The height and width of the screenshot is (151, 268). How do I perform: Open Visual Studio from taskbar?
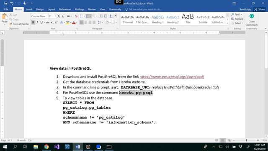[x=57, y=147]
